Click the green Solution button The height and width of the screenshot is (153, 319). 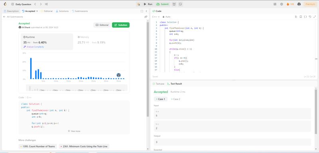tap(121, 25)
